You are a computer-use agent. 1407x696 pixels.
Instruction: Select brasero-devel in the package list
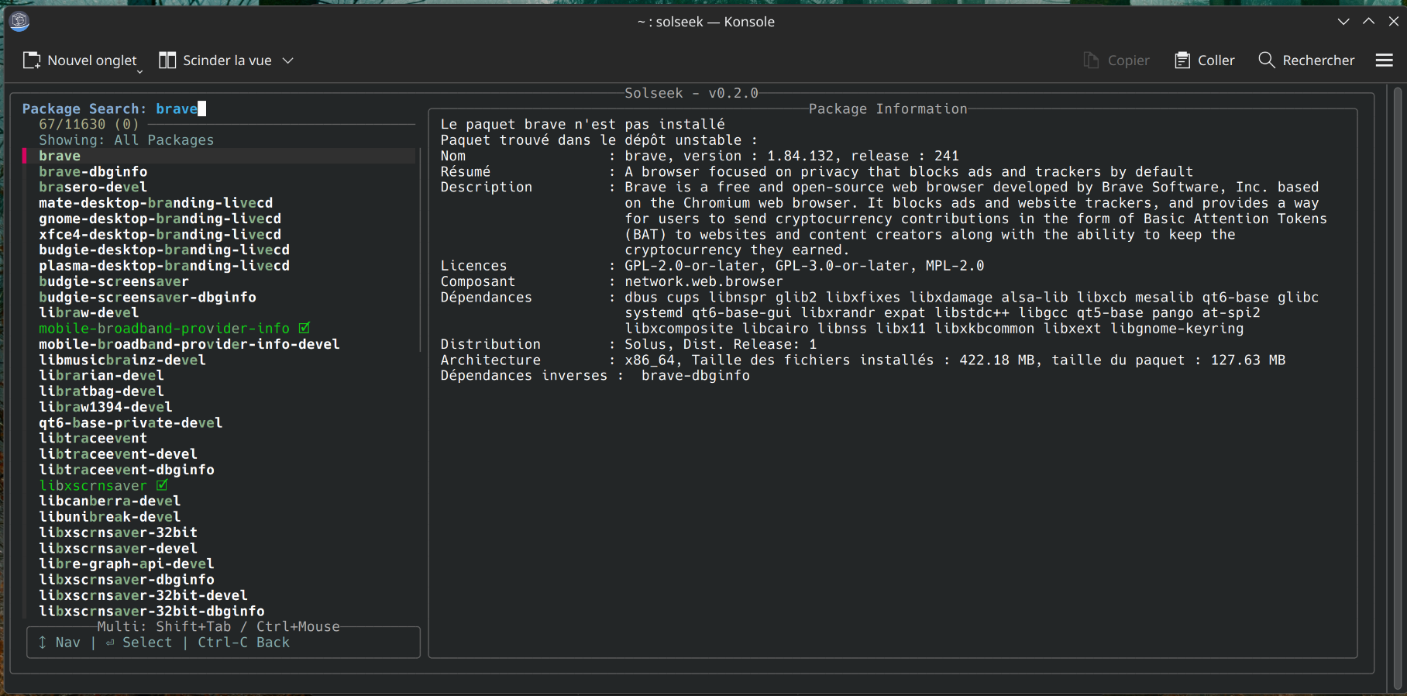pos(93,188)
